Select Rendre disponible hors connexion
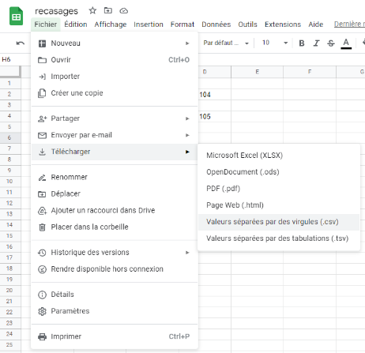Screen dimensions: 365x353 115,269
